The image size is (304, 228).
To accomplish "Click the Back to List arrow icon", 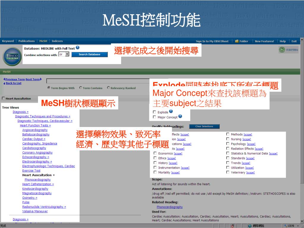I will (x=4, y=83).
